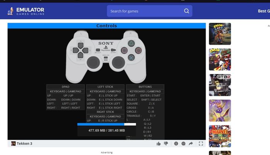Screen dimensions: 270x155
Task: Click the Emulator Games Online logo
Action: (x=26, y=11)
